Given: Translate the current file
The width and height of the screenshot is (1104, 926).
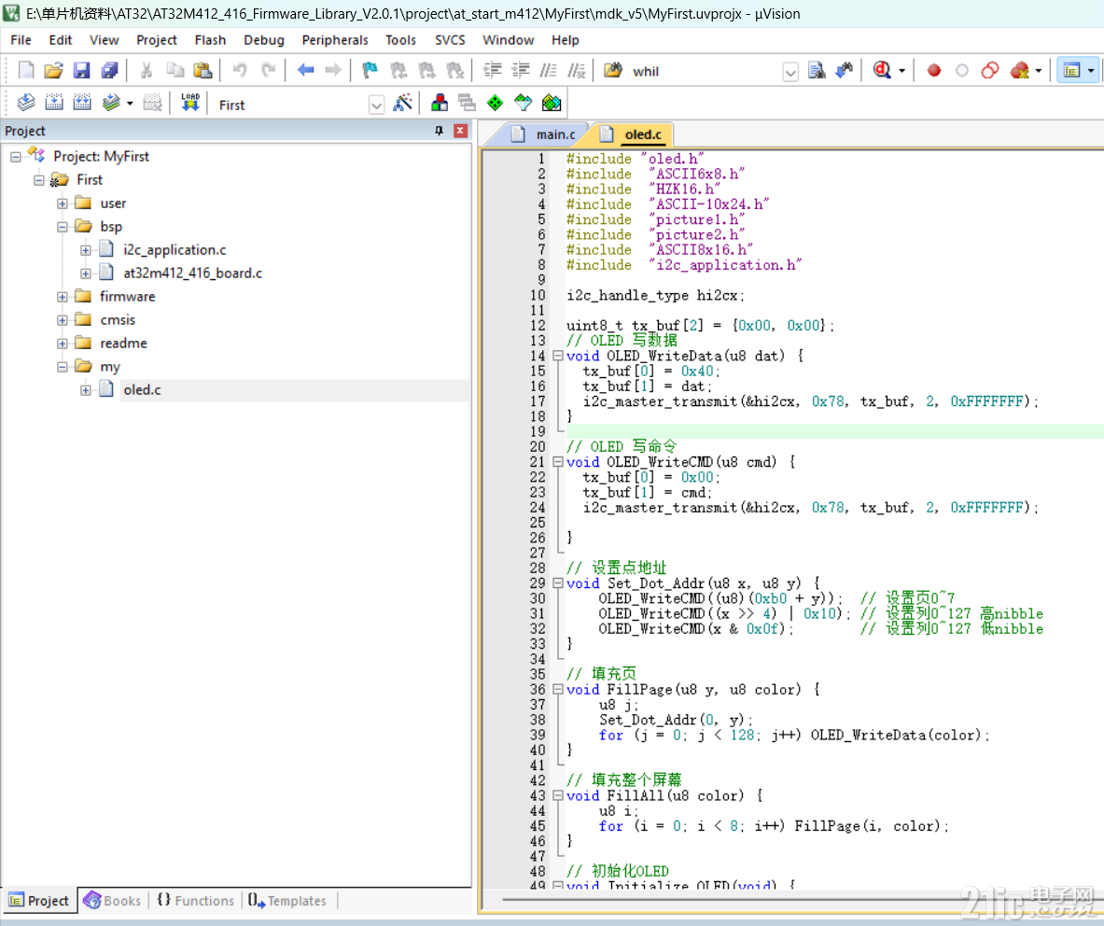Looking at the screenshot, I should (x=26, y=104).
